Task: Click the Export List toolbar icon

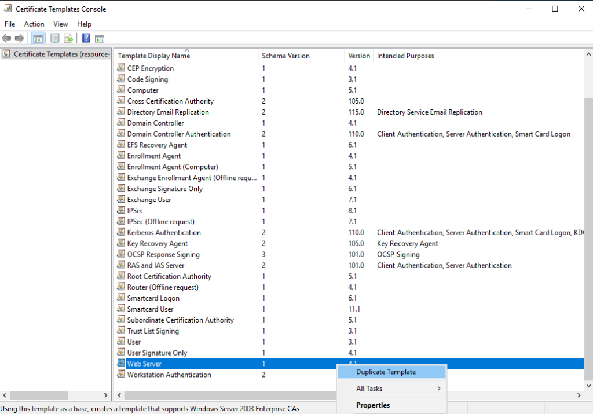Action: (x=68, y=38)
